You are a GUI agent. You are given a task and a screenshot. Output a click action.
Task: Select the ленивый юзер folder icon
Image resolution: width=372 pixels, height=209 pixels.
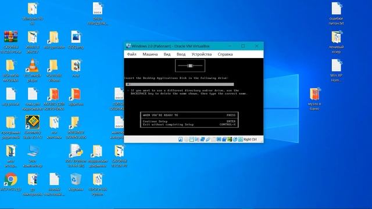coord(336,37)
